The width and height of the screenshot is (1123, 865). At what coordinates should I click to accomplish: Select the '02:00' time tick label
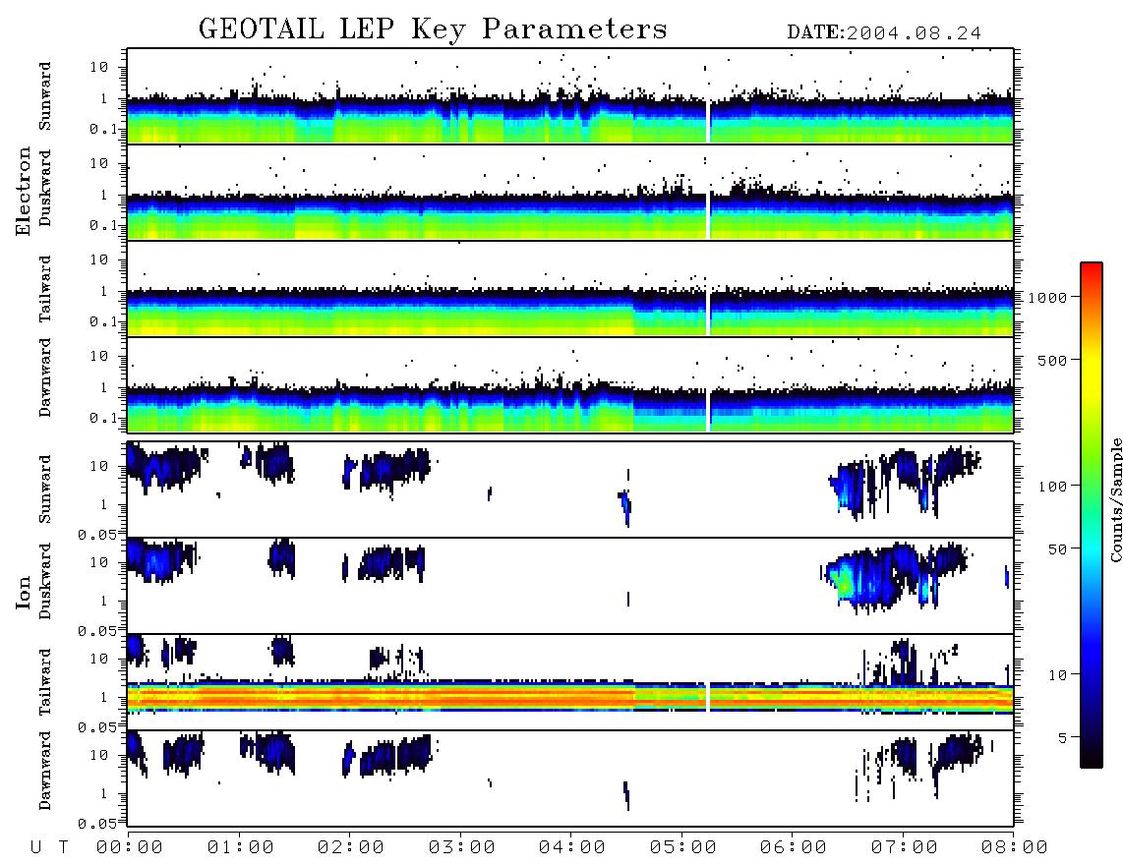351,848
